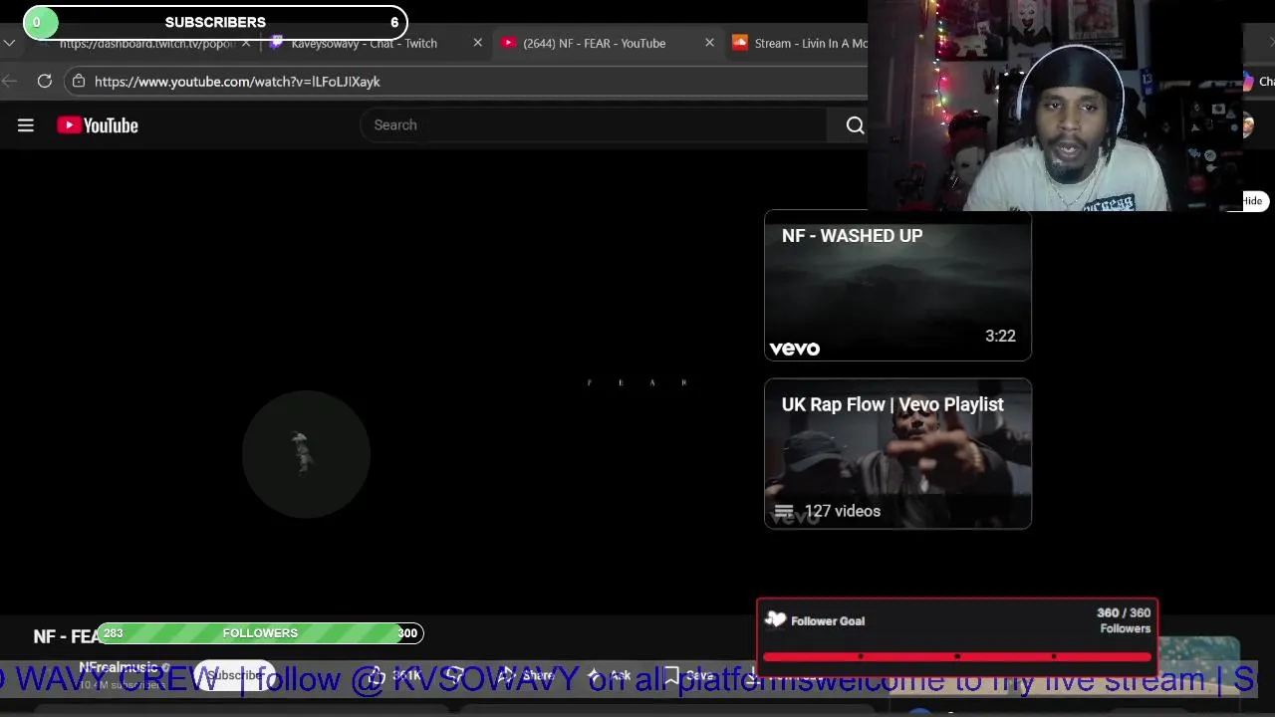Go to YouTube home via logo
Image resolution: width=1275 pixels, height=717 pixels.
(98, 125)
